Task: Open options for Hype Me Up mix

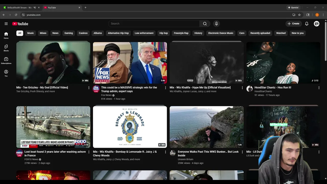Action: tap(242, 88)
